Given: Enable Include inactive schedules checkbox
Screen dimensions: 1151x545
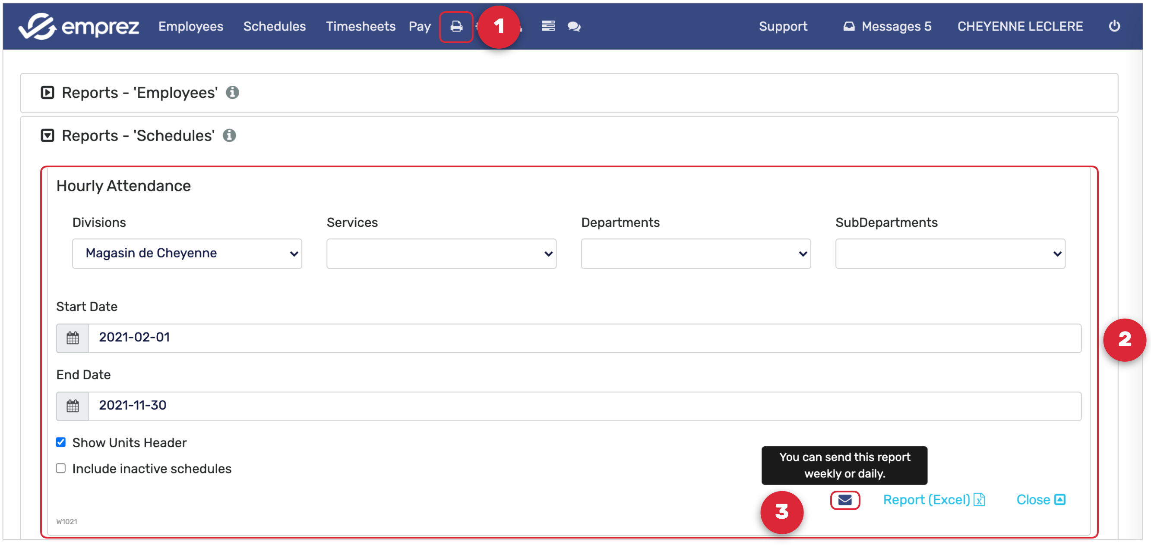Looking at the screenshot, I should point(61,468).
